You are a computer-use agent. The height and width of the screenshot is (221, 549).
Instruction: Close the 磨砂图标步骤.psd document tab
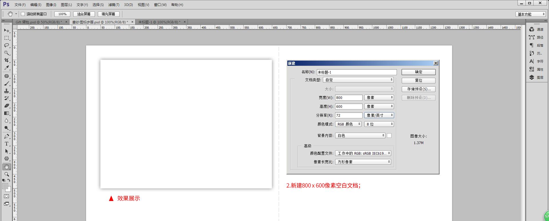click(x=132, y=22)
